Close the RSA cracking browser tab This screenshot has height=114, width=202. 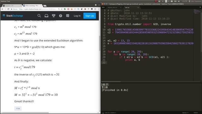(x=41, y=6)
